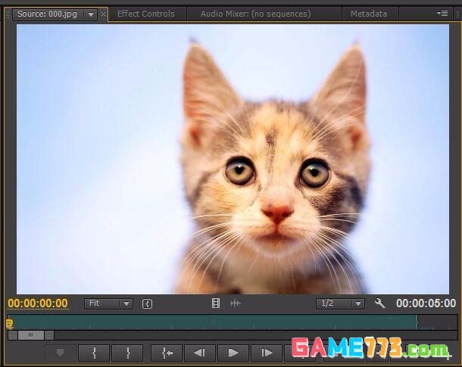Click the Go to In point button
The width and height of the screenshot is (462, 367).
167,353
